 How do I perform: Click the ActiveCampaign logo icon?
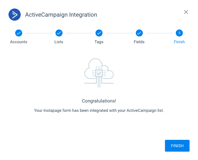click(x=15, y=15)
